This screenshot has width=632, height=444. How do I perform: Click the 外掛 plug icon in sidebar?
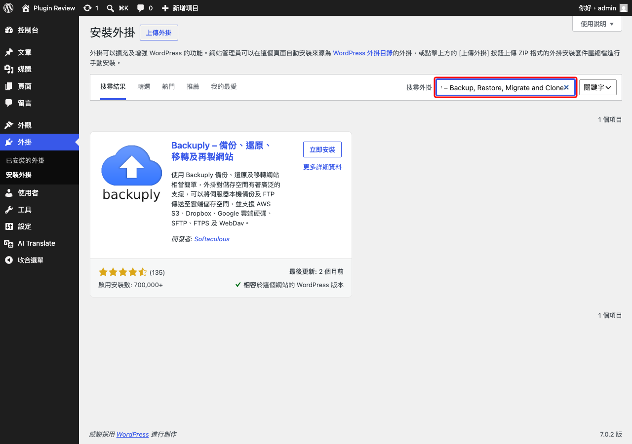[x=9, y=142]
